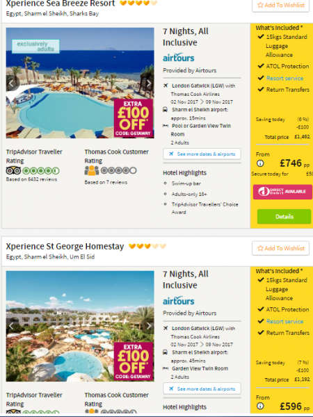Show next photo of Sea Breeze Resort

(149, 83)
